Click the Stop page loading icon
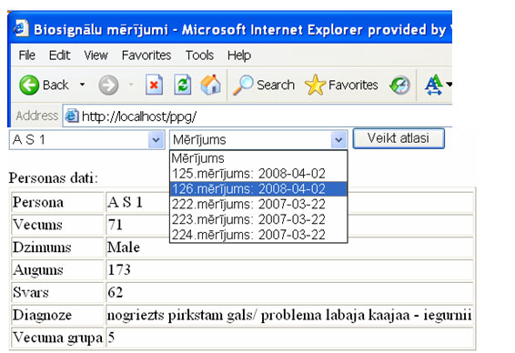Image resolution: width=515 pixels, height=353 pixels. click(154, 85)
